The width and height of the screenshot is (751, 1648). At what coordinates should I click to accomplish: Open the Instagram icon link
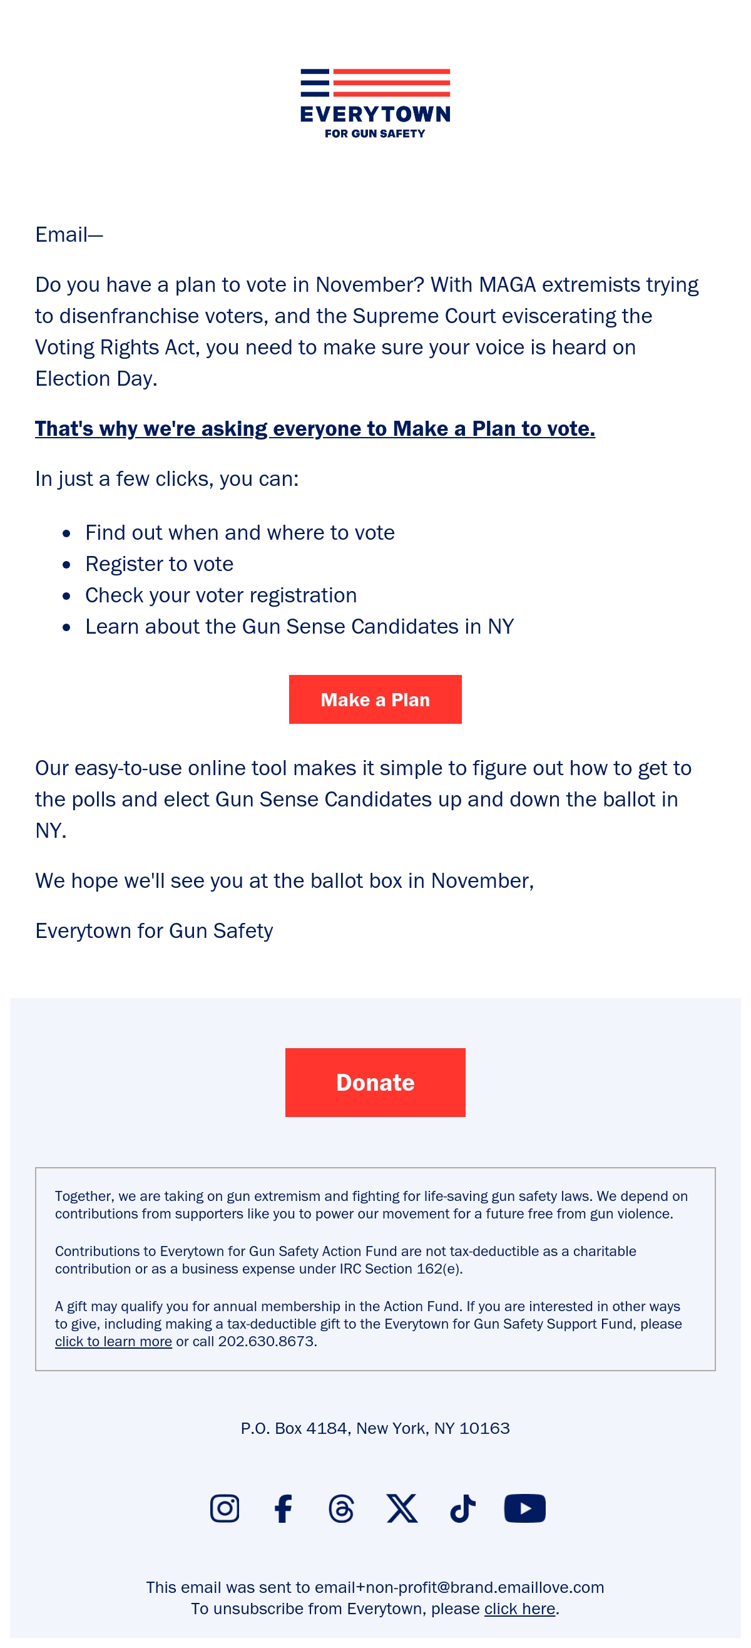[x=225, y=1508]
